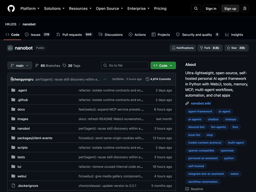Click the star icon on Star button
The height and width of the screenshot is (192, 256).
[x=228, y=48]
